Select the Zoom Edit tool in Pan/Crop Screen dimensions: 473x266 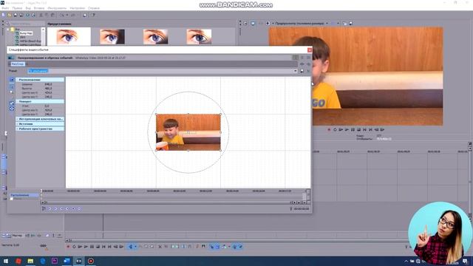tap(12, 92)
